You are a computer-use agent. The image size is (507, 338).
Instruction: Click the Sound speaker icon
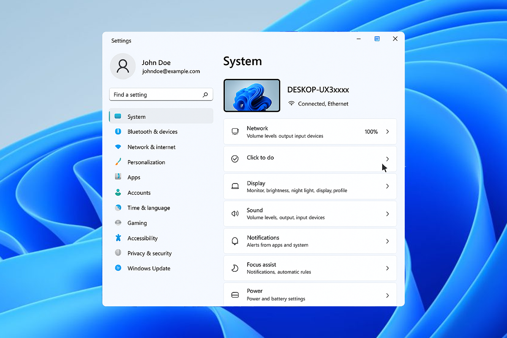pos(235,214)
